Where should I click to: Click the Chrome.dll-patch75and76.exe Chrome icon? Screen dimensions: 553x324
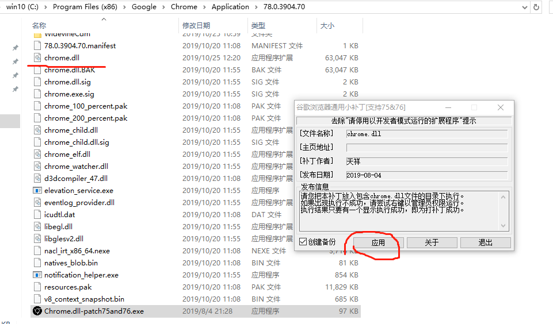37,311
